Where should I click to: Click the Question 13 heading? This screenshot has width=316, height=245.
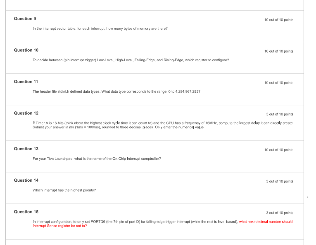point(26,149)
